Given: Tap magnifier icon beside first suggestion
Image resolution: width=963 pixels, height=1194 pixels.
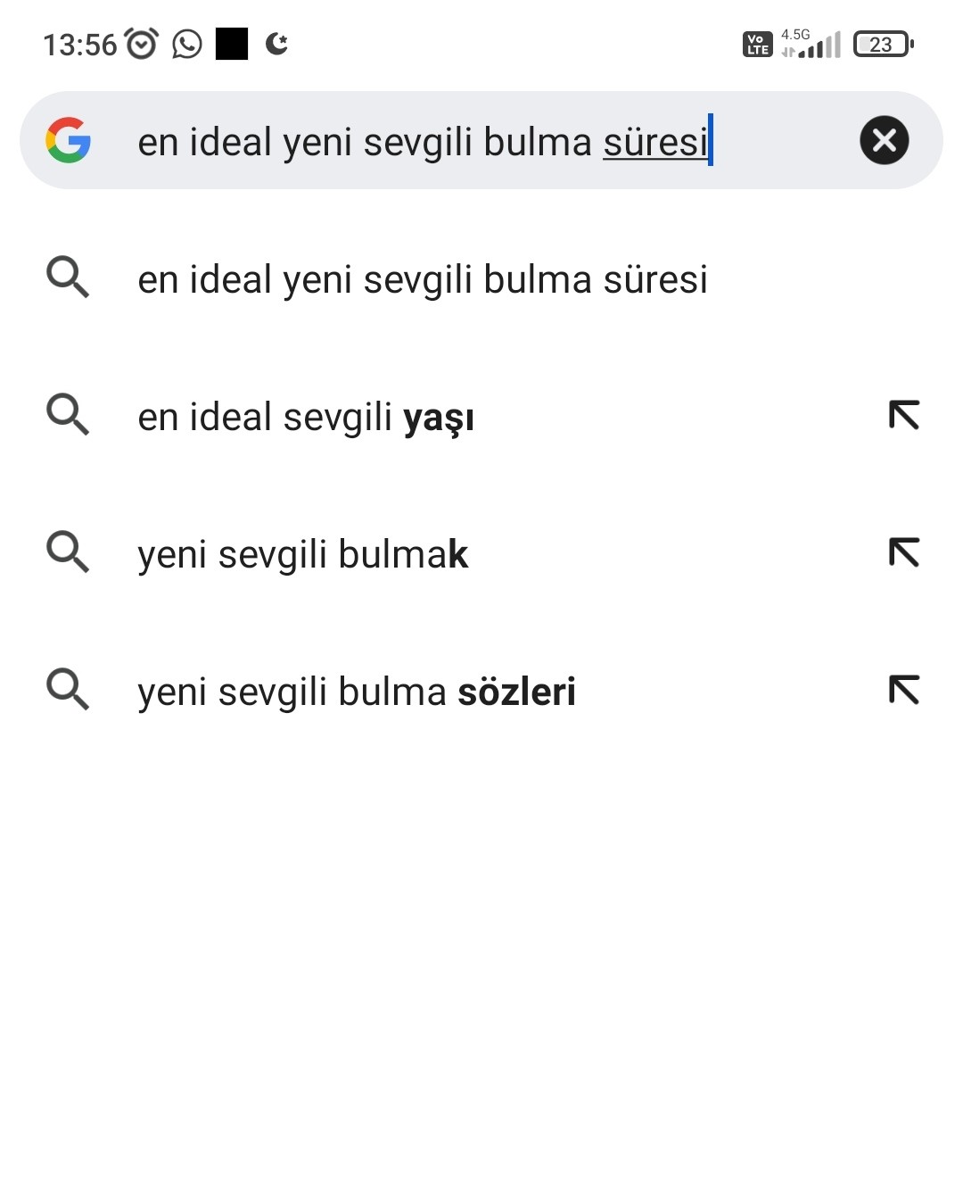Looking at the screenshot, I should pyautogui.click(x=68, y=278).
